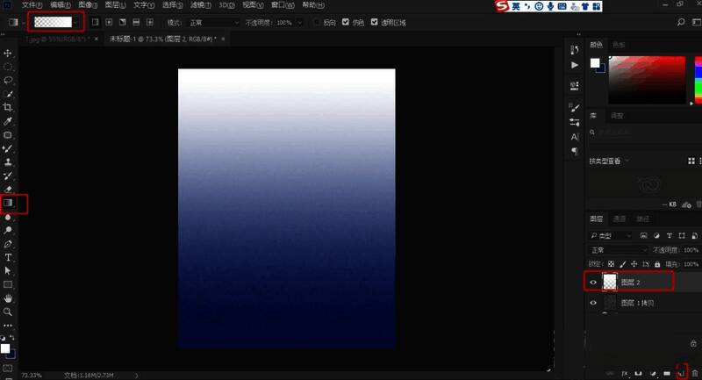Select the Move tool
This screenshot has width=702, height=380.
click(x=8, y=54)
